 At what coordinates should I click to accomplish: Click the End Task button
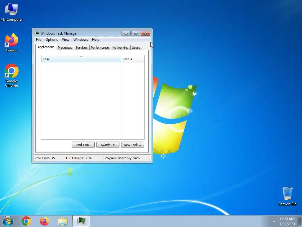click(x=83, y=145)
